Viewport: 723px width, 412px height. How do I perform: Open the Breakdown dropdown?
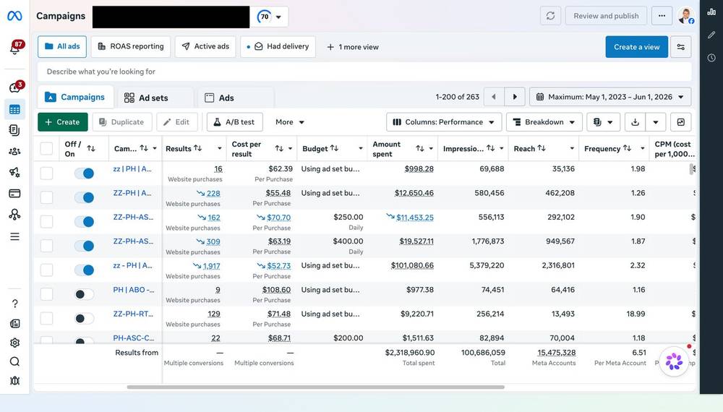tap(544, 122)
